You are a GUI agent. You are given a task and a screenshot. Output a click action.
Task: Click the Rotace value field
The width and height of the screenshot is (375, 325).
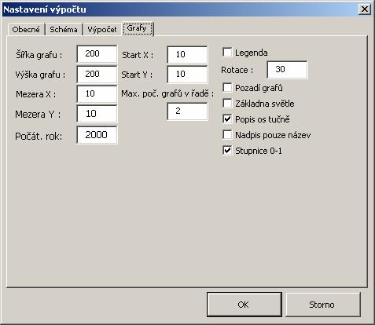287,70
